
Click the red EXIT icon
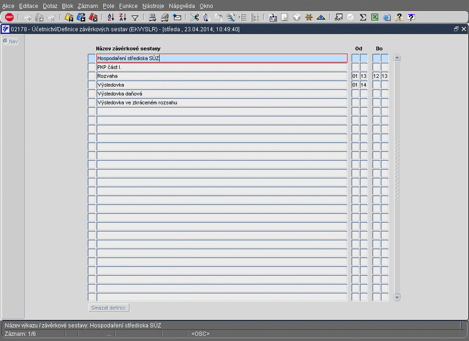pyautogui.click(x=9, y=18)
